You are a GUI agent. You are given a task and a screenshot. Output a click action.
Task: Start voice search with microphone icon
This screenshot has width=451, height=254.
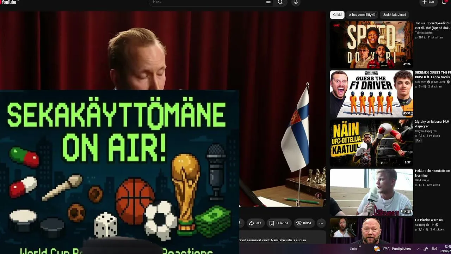pyautogui.click(x=296, y=2)
